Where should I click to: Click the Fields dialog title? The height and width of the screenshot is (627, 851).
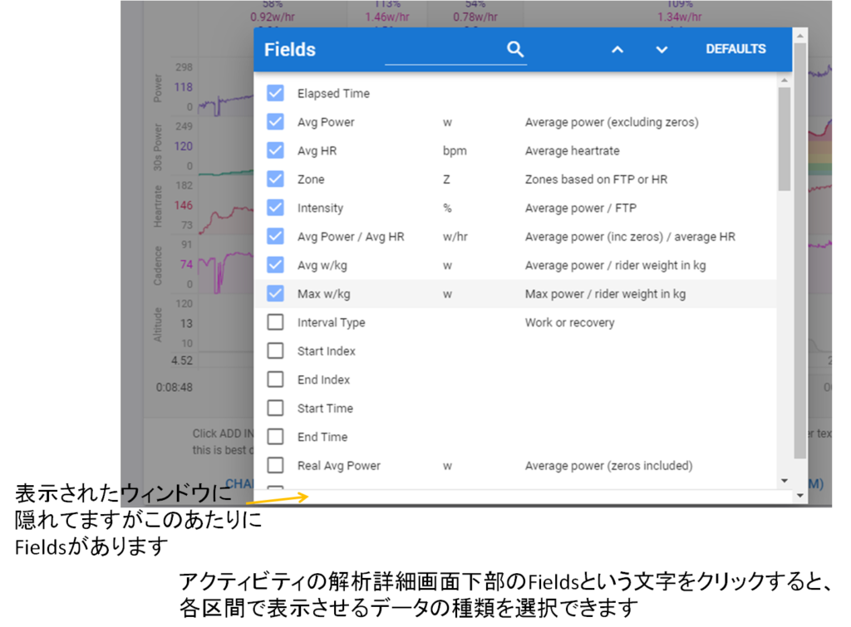(x=290, y=49)
